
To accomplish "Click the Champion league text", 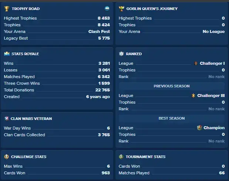I will (214, 128).
